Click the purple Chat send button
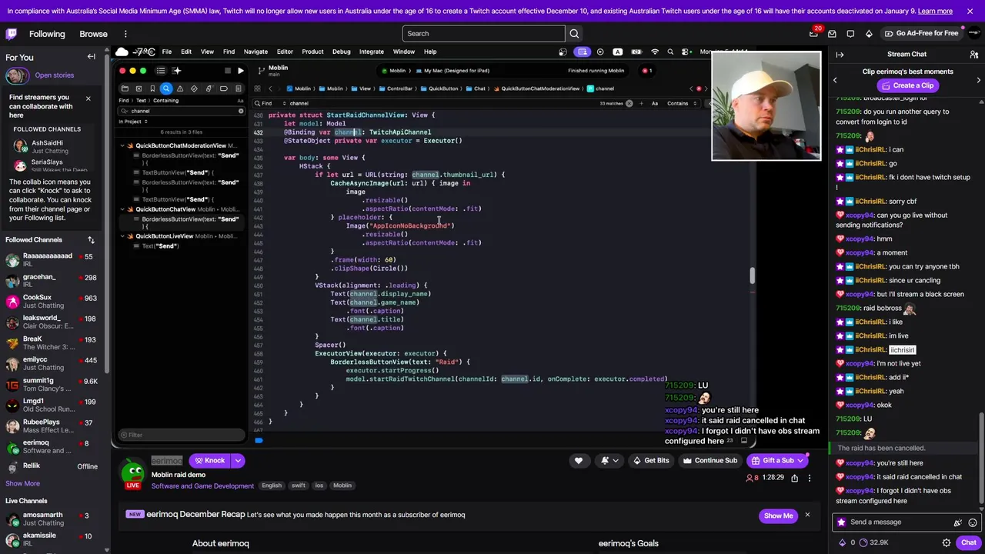Viewport: 985px width, 554px height. point(968,542)
